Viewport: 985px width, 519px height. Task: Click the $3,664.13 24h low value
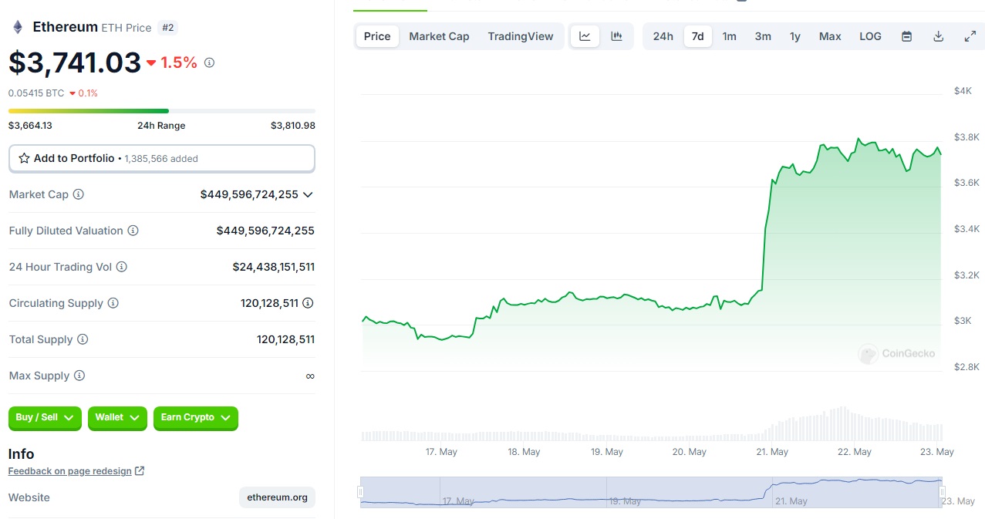point(30,126)
